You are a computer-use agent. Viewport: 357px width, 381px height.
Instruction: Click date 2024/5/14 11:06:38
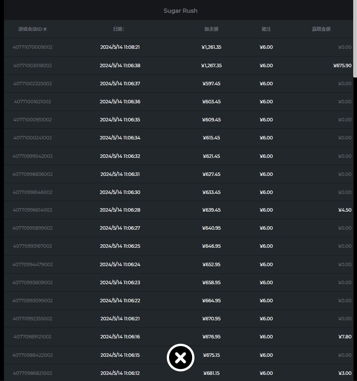tap(120, 66)
